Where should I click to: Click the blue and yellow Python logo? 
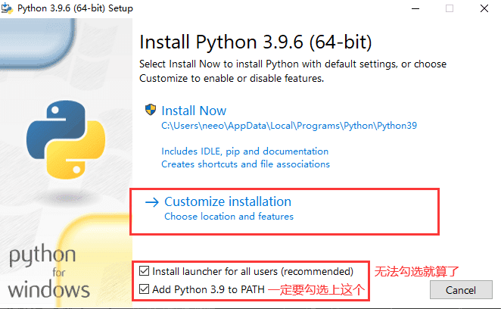(x=66, y=139)
